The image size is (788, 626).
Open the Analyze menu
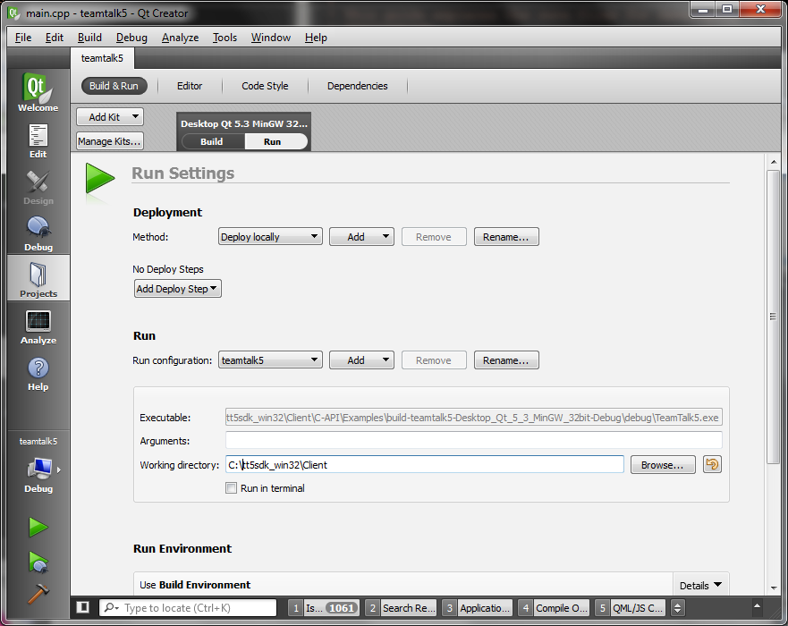tap(180, 38)
